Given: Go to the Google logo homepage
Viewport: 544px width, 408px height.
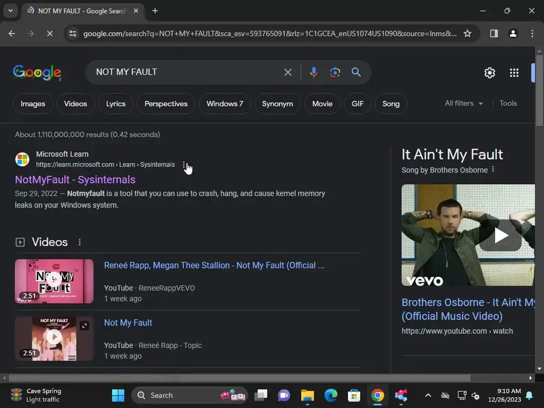Looking at the screenshot, I should point(37,72).
